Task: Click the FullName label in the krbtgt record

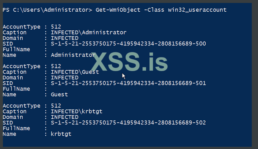Action: (x=16, y=128)
